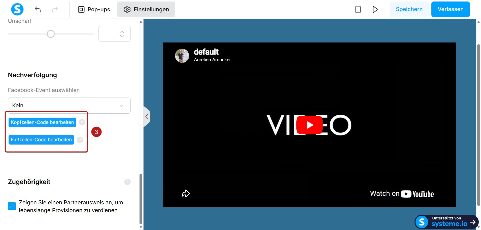Click the sidebar scroll-down arrow
The image size is (481, 230).
141,227
